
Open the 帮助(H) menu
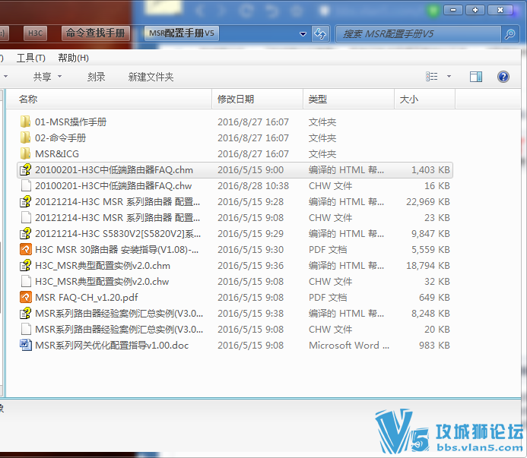(x=73, y=58)
